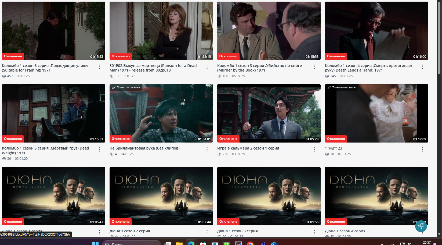
Task: Click title Дюна 1 сезон 4 серия
Action: (345, 231)
